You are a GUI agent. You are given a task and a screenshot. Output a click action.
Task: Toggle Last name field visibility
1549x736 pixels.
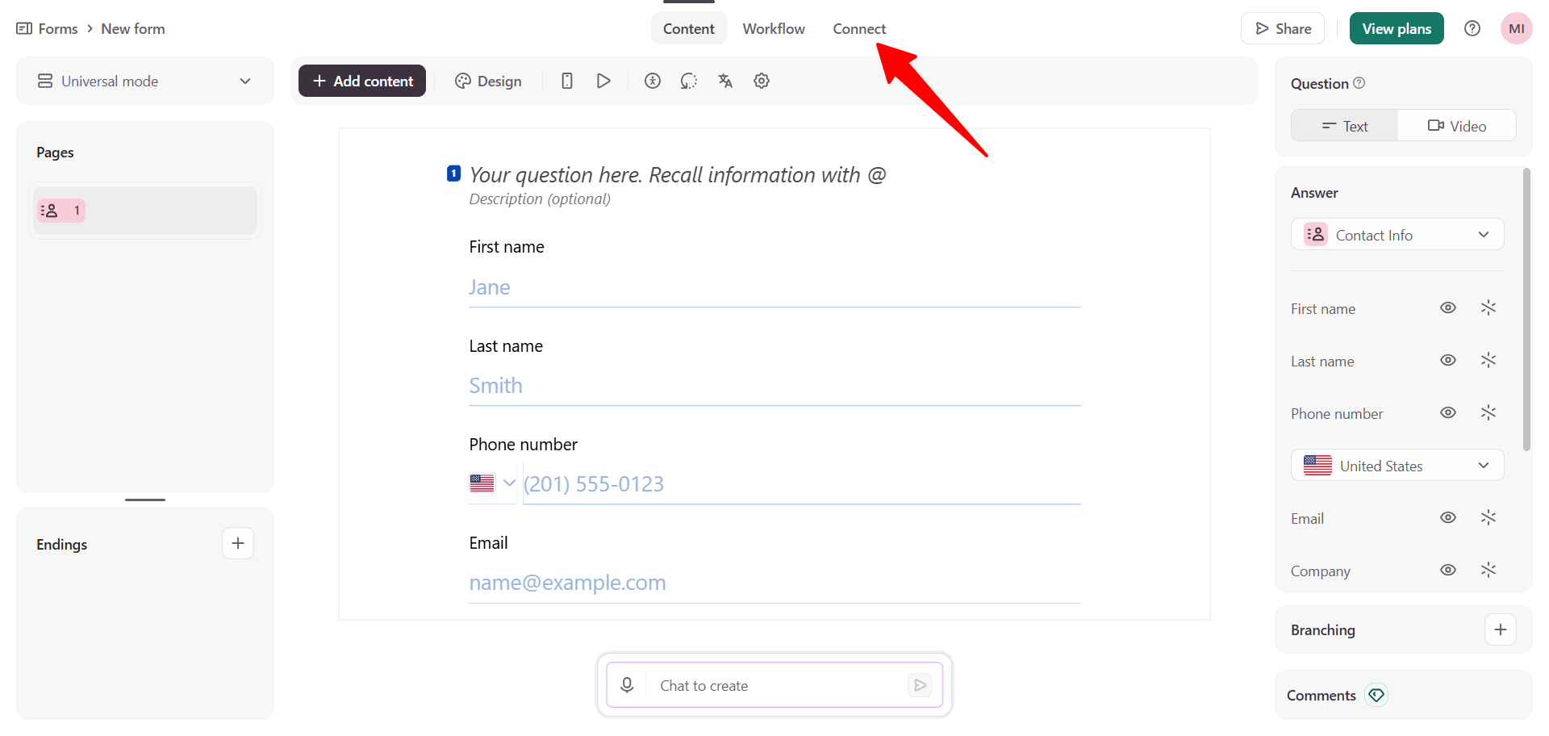1448,360
